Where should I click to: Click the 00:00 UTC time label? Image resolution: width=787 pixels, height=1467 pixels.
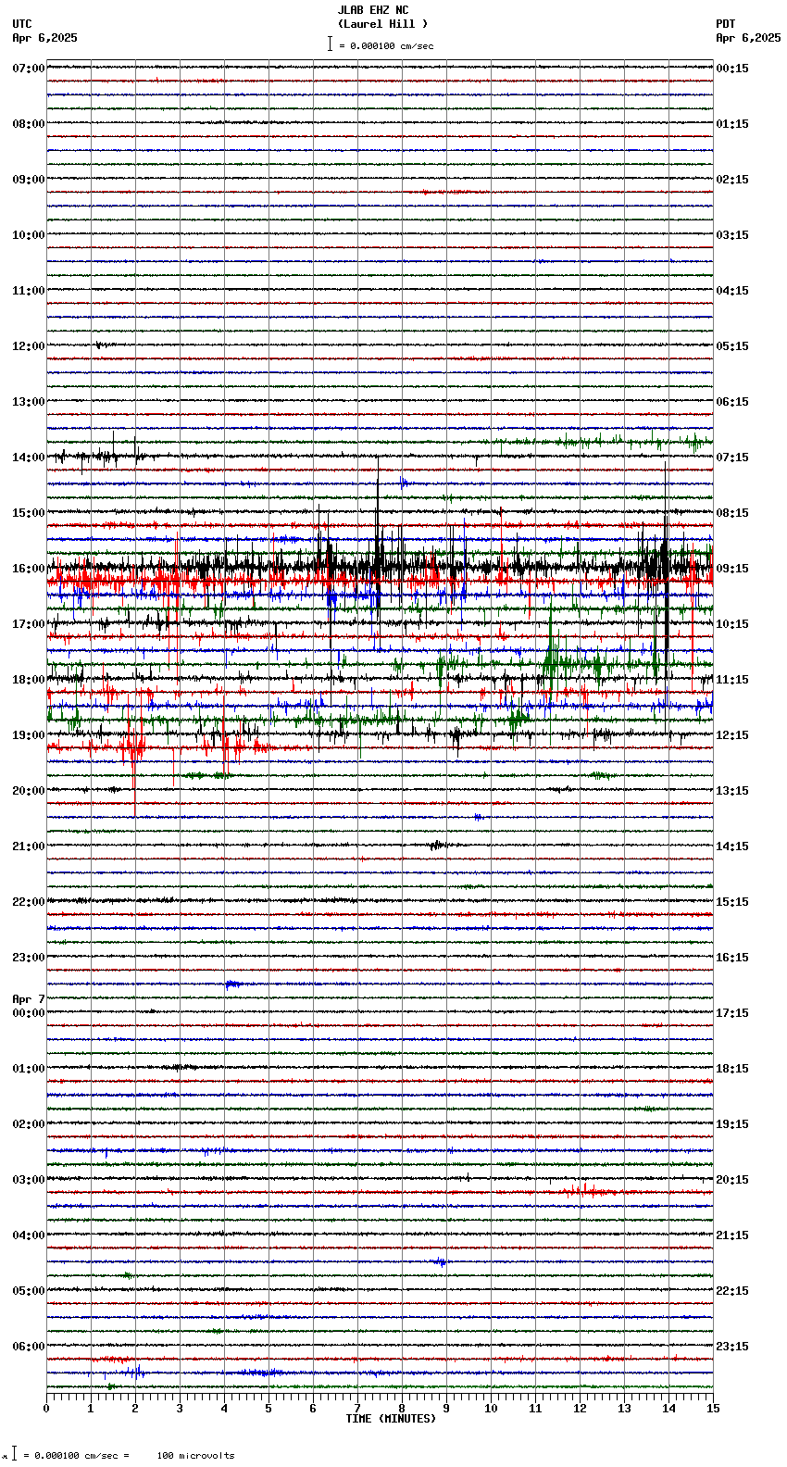29,1013
